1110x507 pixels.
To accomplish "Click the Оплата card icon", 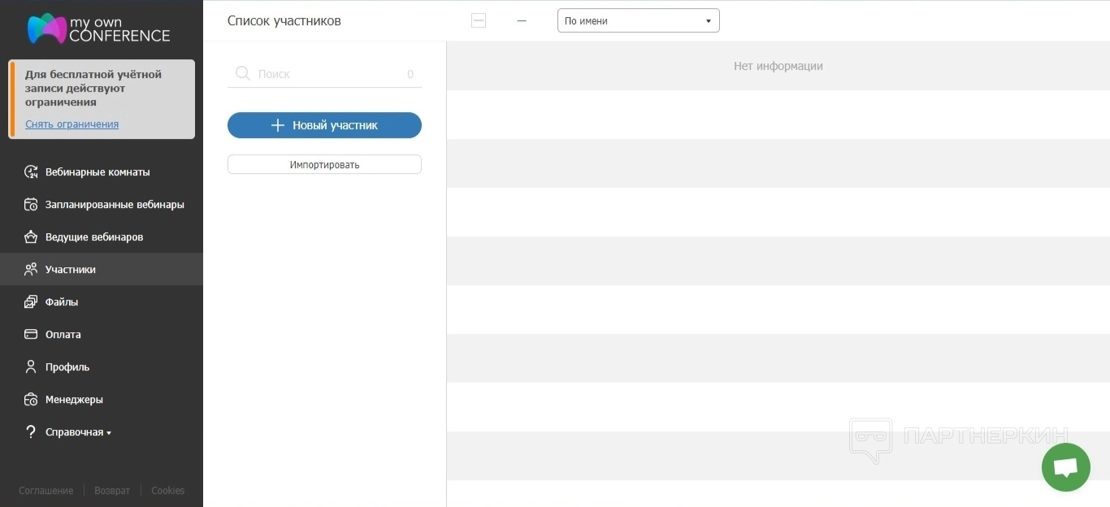I will click(31, 334).
